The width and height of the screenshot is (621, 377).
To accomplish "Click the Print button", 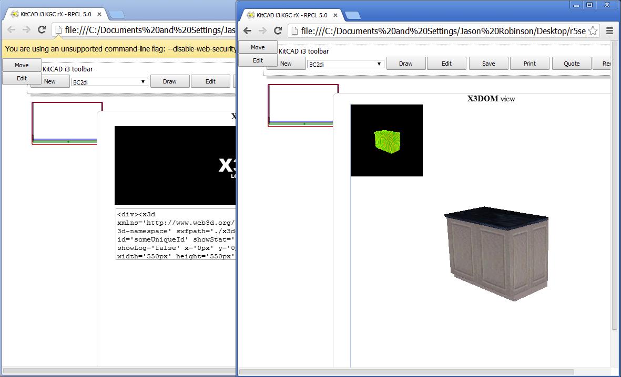I will click(x=530, y=64).
